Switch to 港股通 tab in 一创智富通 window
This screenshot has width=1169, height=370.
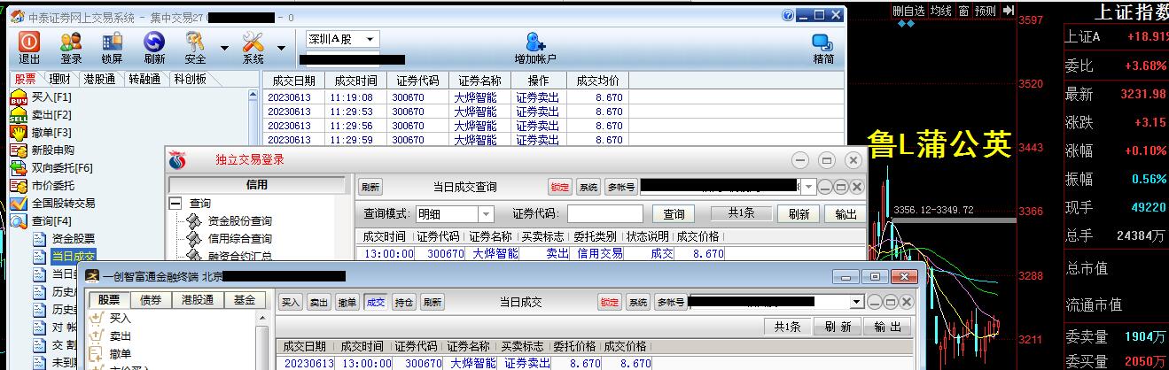[x=197, y=300]
